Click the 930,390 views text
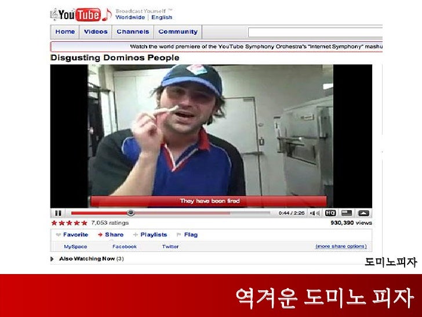The height and width of the screenshot is (317, 422). 351,223
